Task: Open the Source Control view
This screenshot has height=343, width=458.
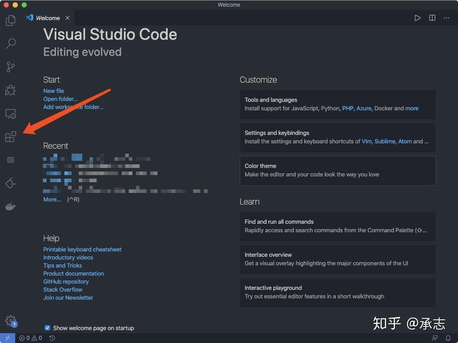Action: click(10, 67)
